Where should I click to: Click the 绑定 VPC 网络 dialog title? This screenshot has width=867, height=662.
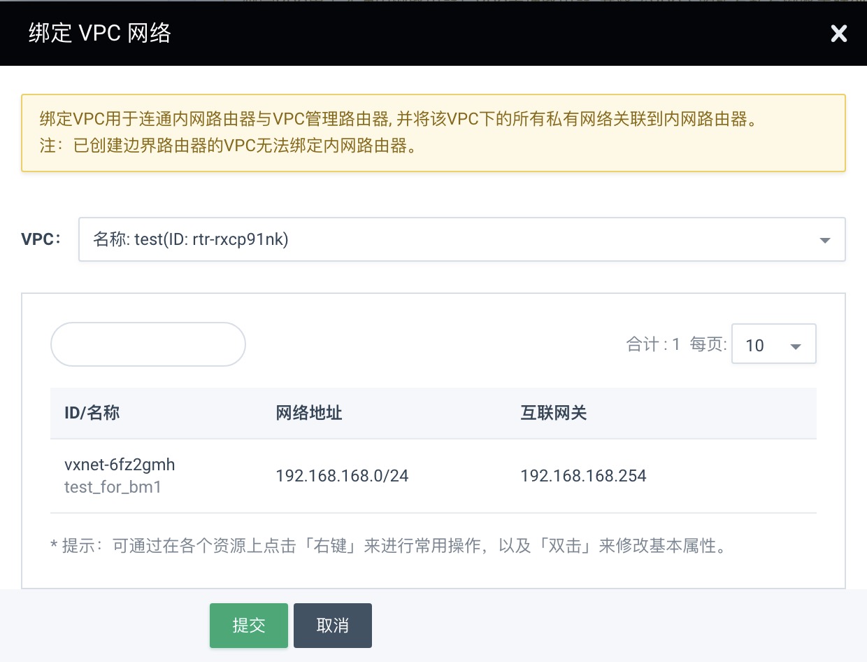tap(101, 32)
